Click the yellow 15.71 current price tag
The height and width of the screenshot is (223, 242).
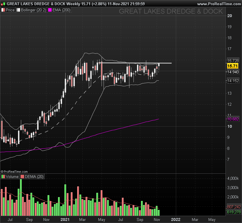point(232,66)
